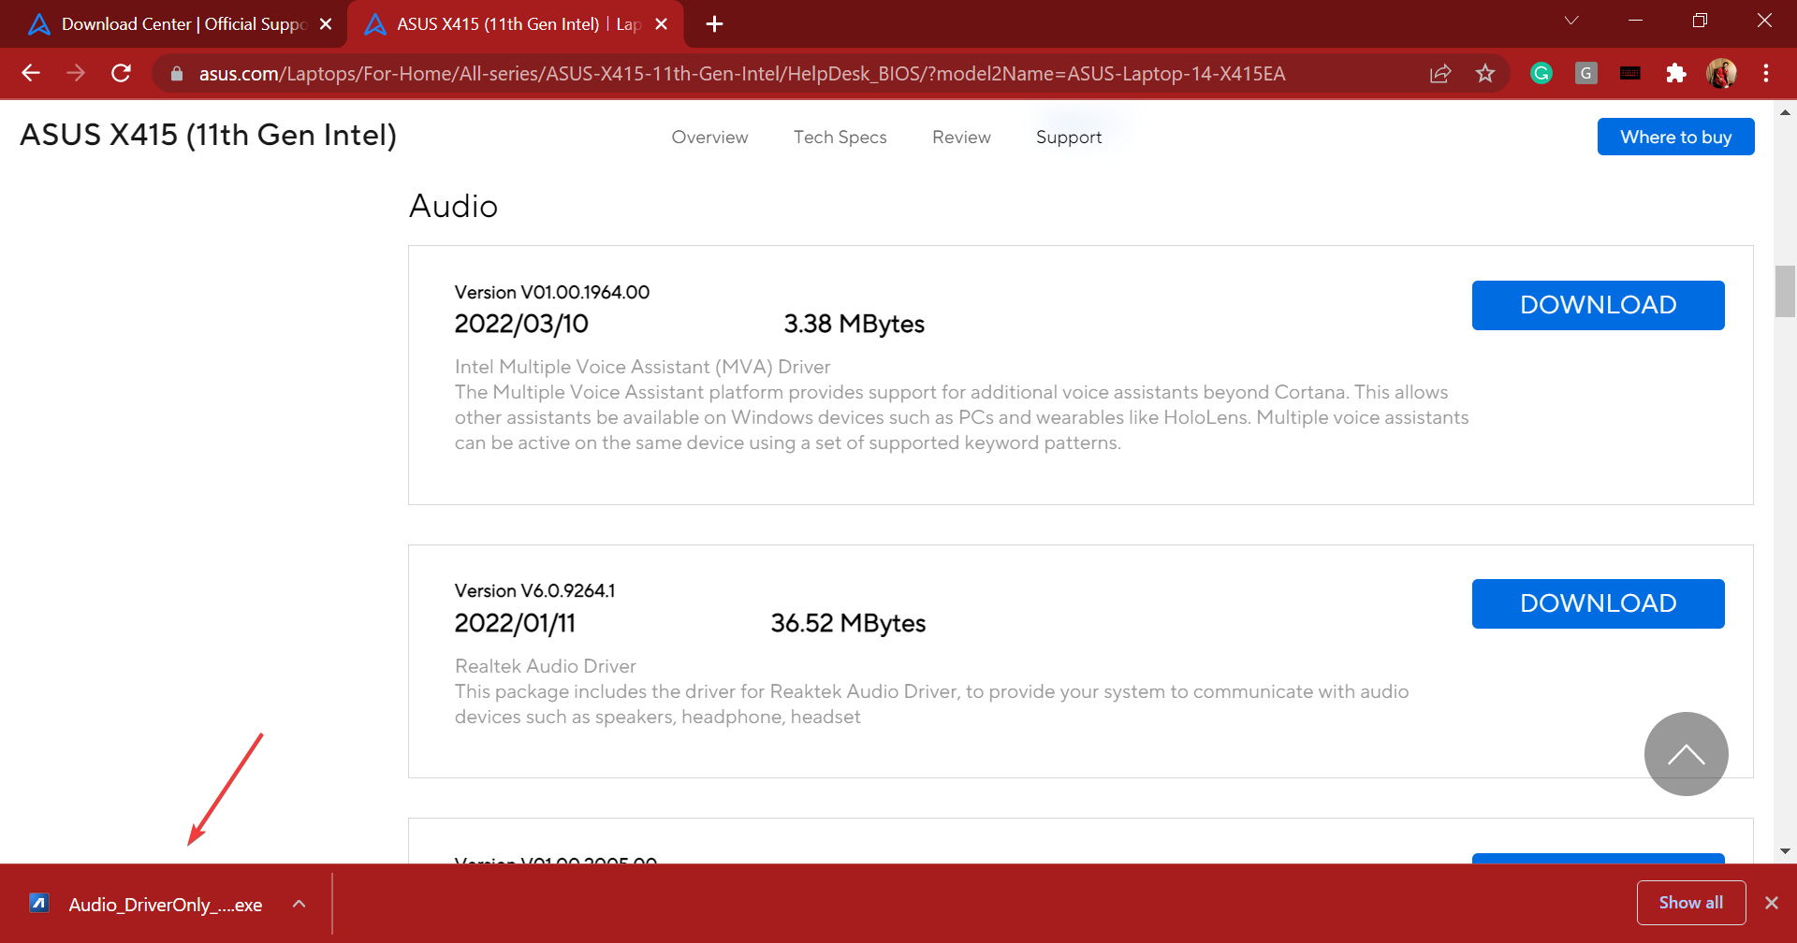Click Show all downloads
The height and width of the screenshot is (943, 1797).
pyautogui.click(x=1690, y=903)
